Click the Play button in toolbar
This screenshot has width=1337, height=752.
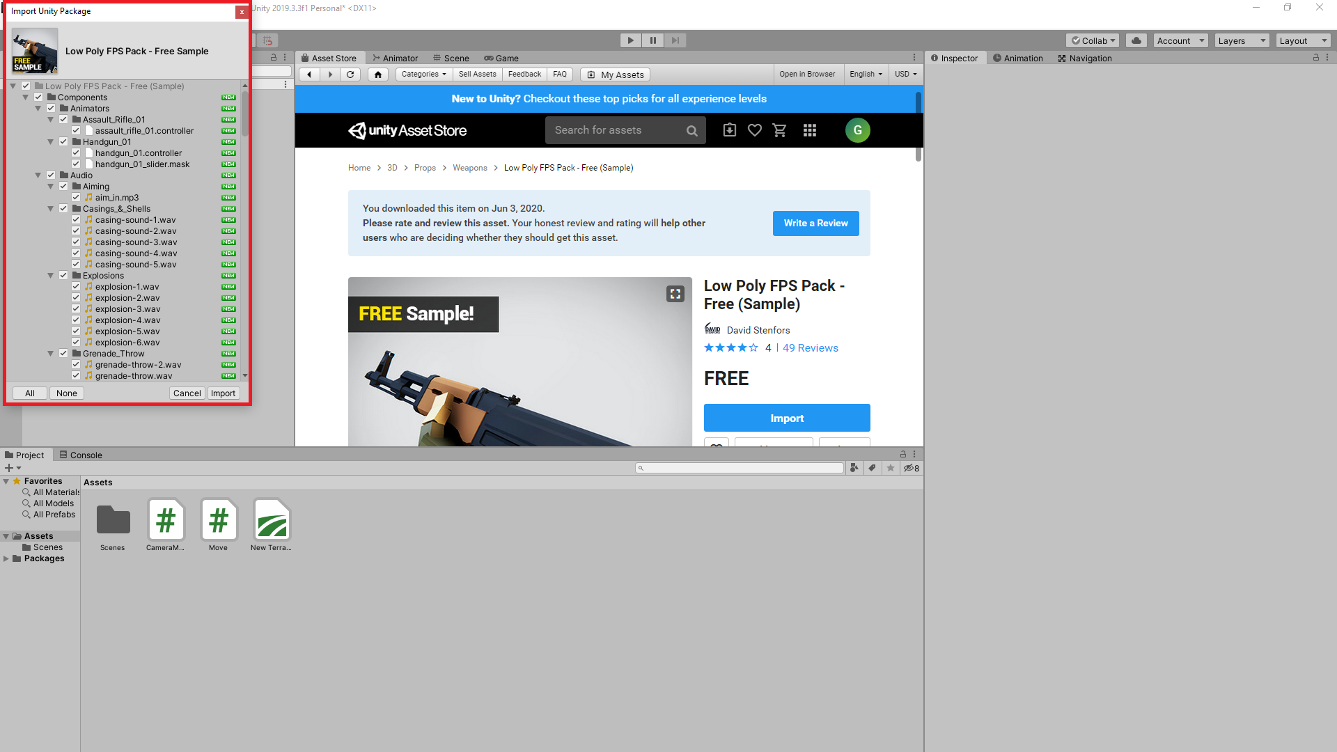(630, 40)
